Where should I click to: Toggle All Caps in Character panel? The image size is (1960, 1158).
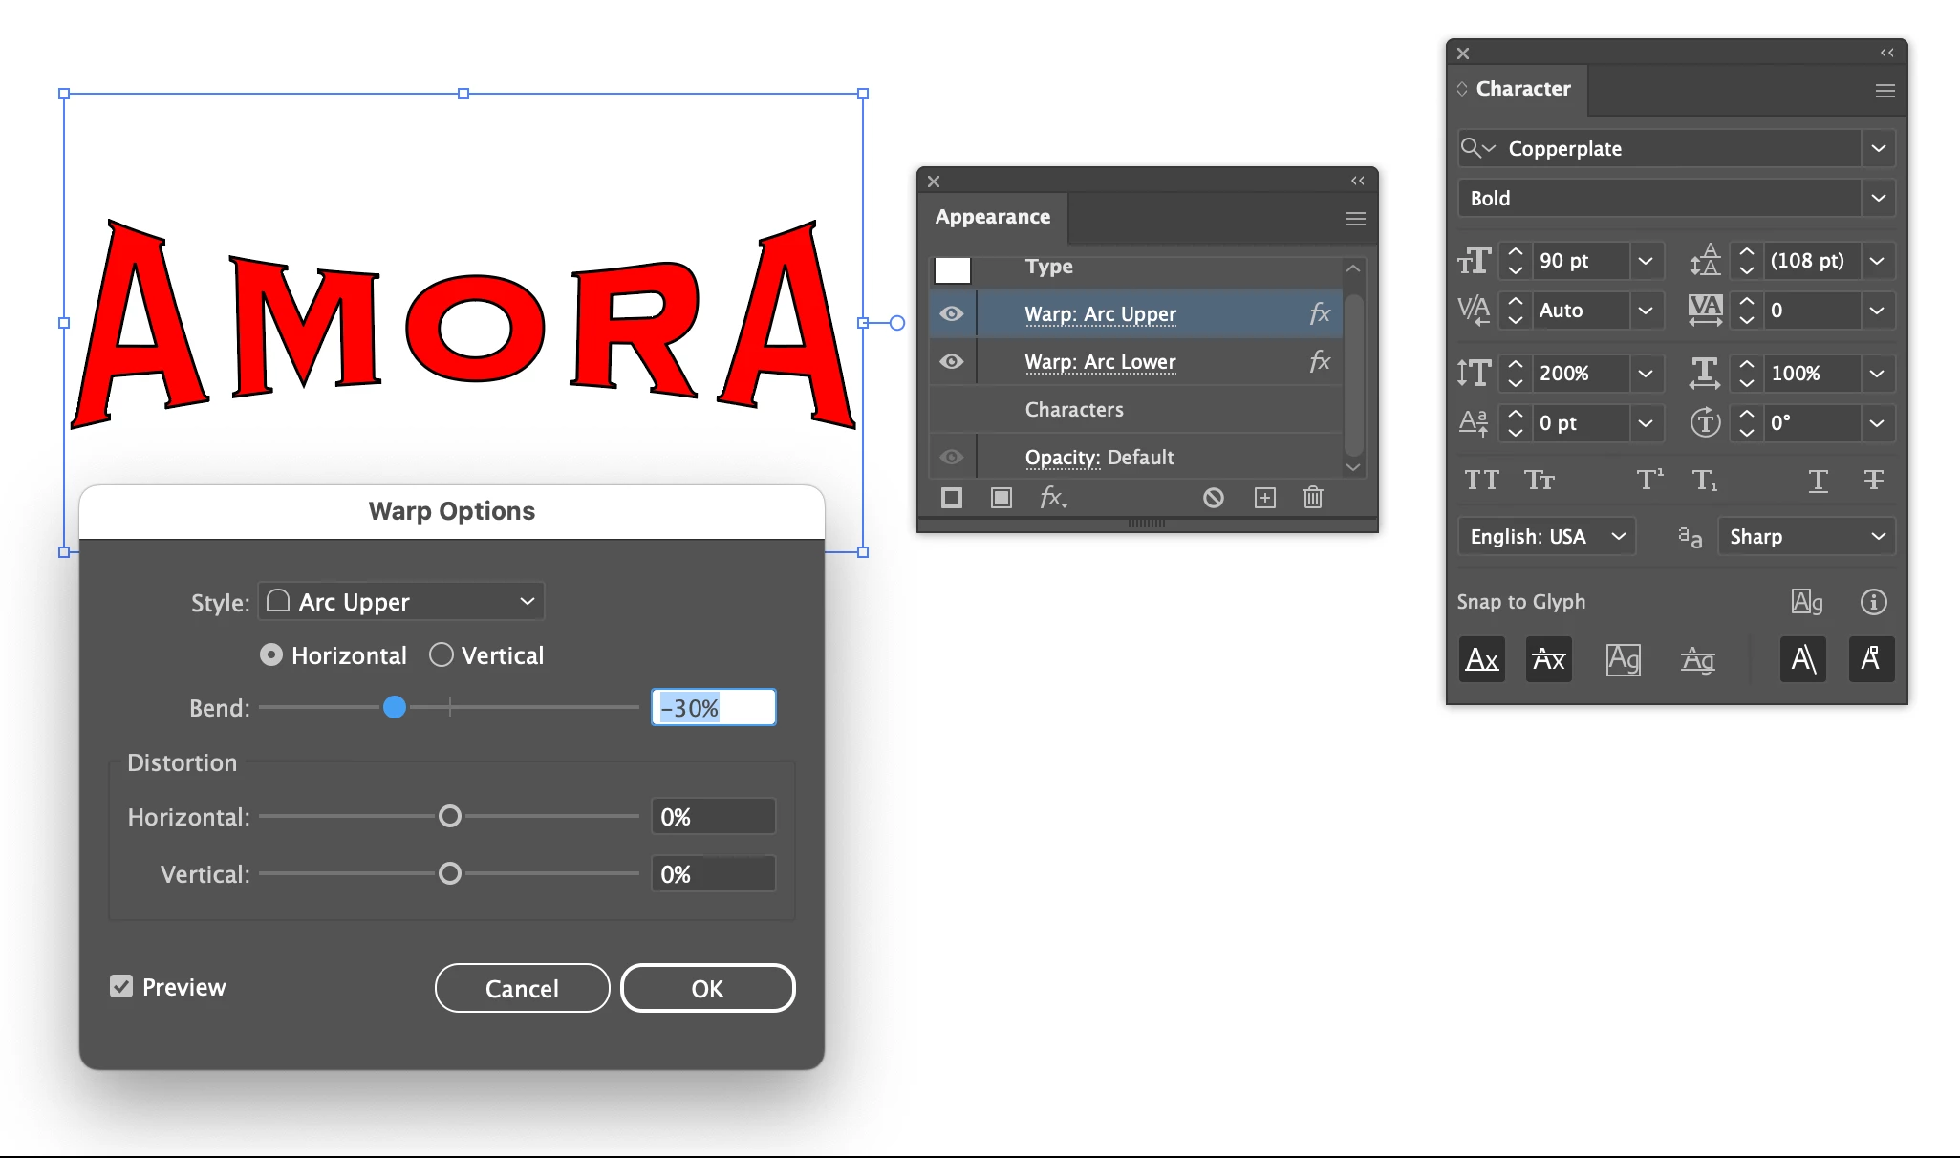tap(1481, 480)
